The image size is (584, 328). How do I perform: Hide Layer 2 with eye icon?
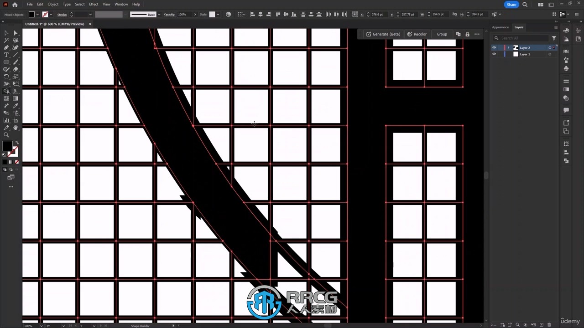(x=494, y=47)
